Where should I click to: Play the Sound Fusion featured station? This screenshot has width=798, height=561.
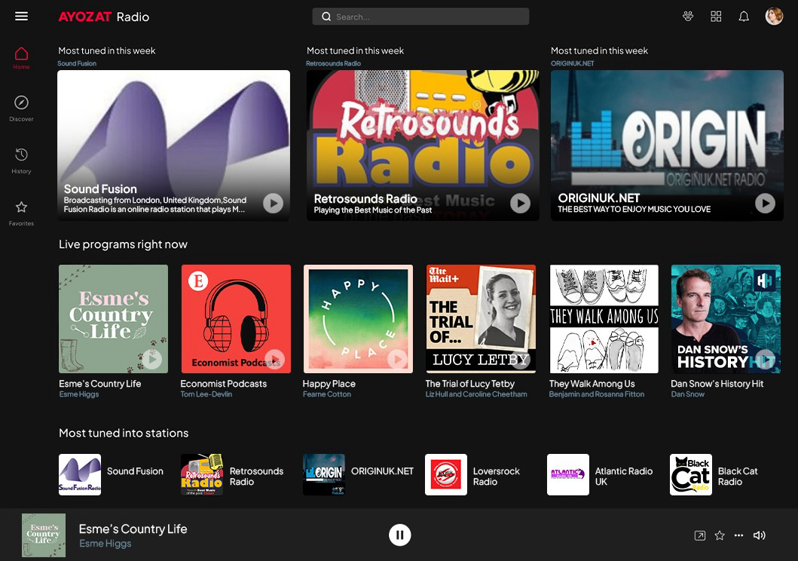tap(274, 204)
